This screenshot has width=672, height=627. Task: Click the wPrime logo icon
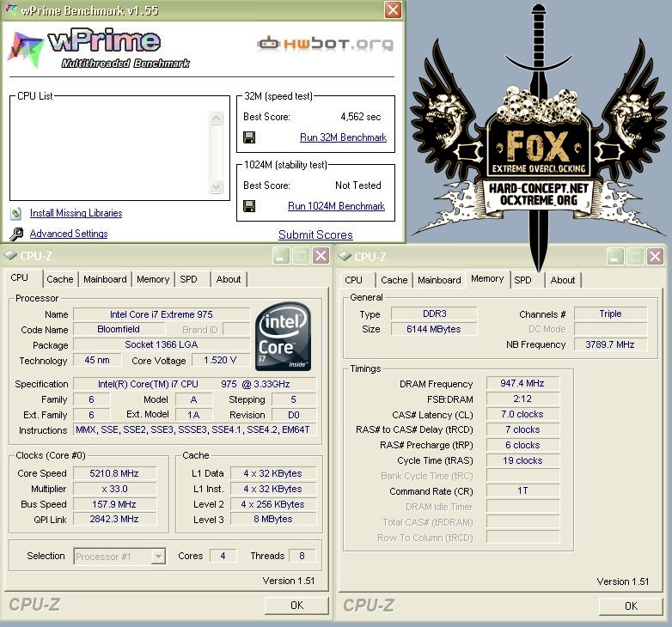(26, 48)
